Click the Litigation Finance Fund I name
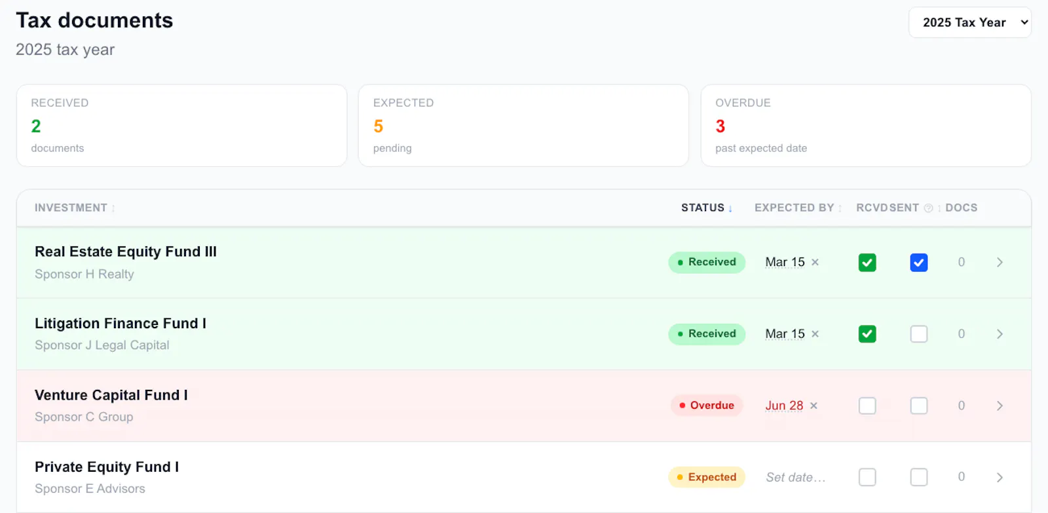The height and width of the screenshot is (513, 1048). pyautogui.click(x=121, y=324)
